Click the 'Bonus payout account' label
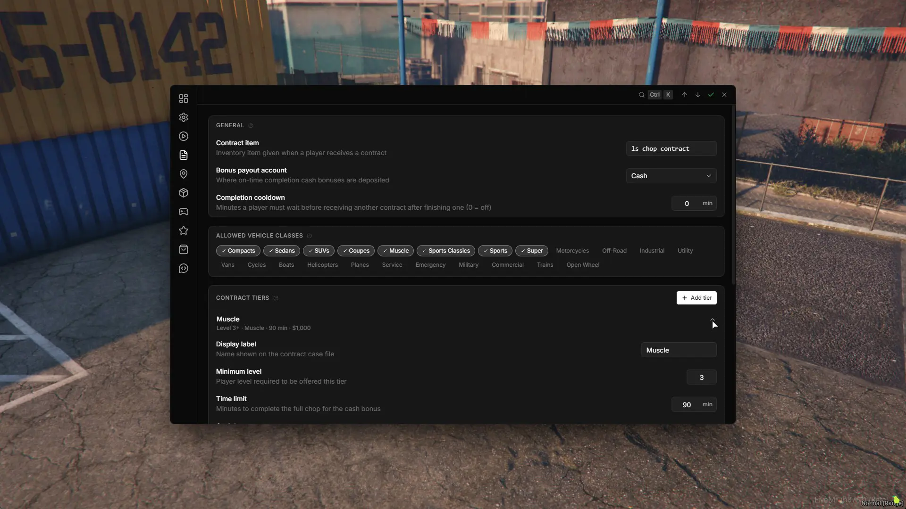 [251, 170]
